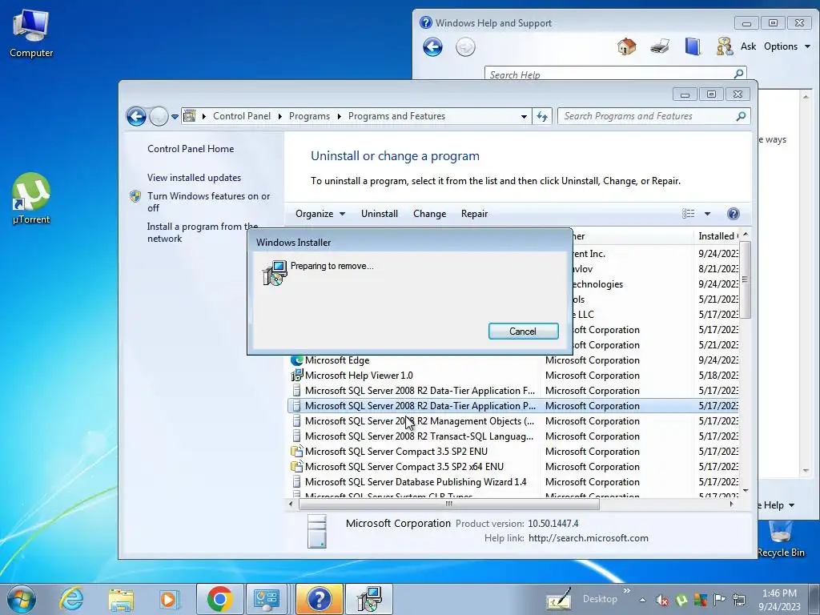Viewport: 820px width, 615px height.
Task: Click the program list scroll down arrow
Action: [746, 491]
